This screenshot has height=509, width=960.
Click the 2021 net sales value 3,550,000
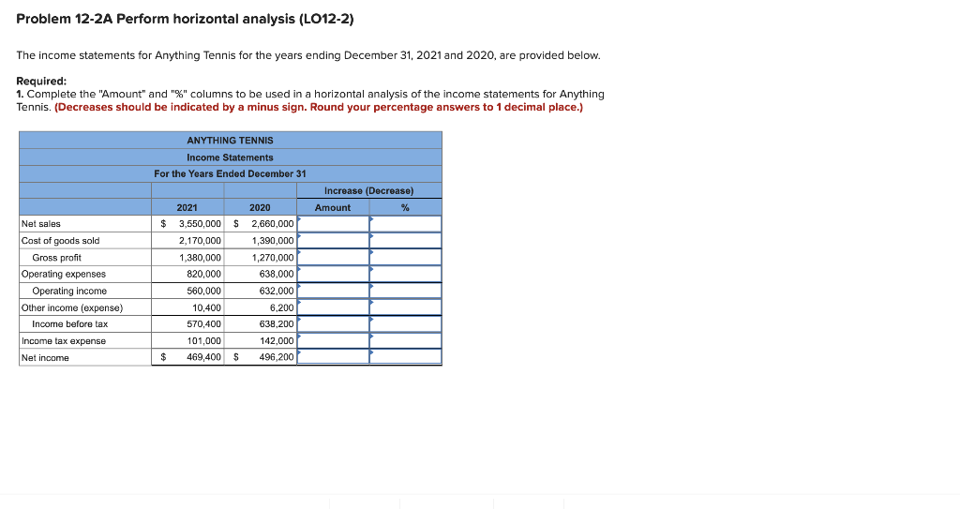200,224
